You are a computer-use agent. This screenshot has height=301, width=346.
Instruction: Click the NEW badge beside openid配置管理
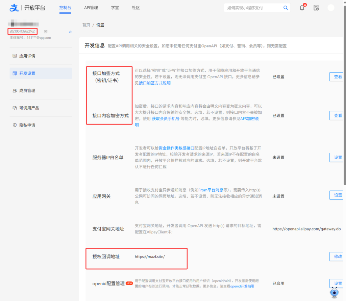click(x=129, y=283)
